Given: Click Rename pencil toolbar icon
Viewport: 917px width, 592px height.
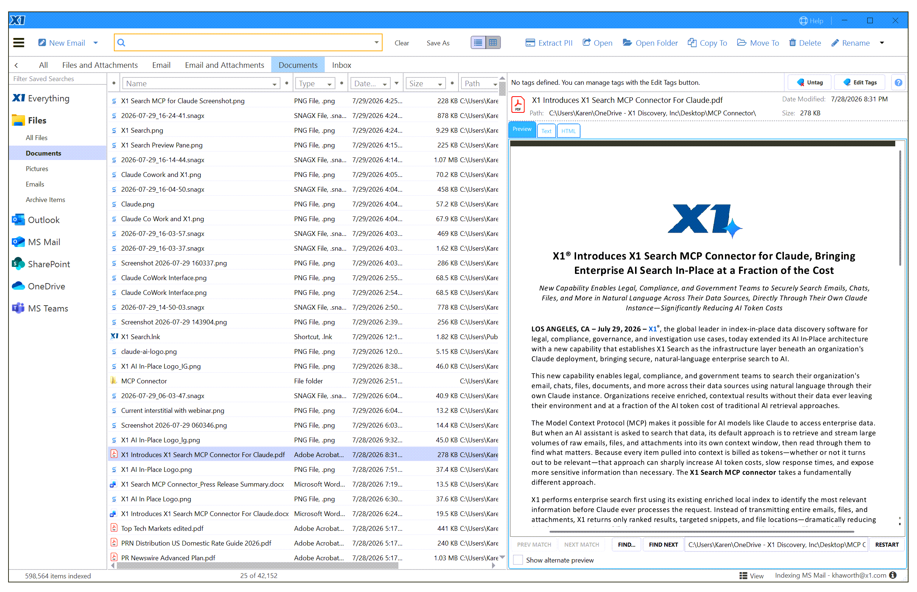Looking at the screenshot, I should coord(835,43).
